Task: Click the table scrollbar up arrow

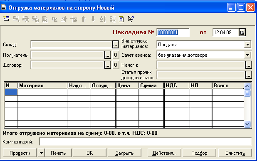Action: (x=247, y=86)
